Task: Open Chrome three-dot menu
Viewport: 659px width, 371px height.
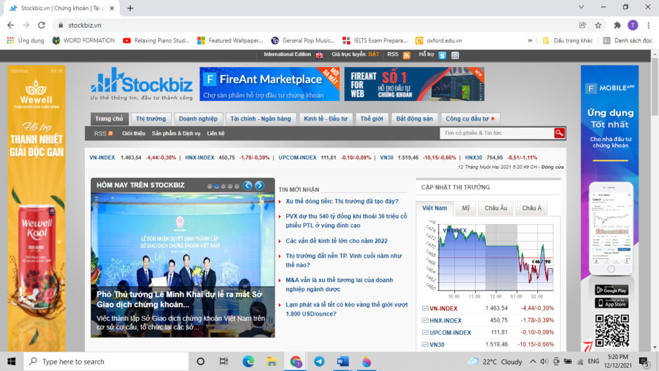Action: point(649,25)
